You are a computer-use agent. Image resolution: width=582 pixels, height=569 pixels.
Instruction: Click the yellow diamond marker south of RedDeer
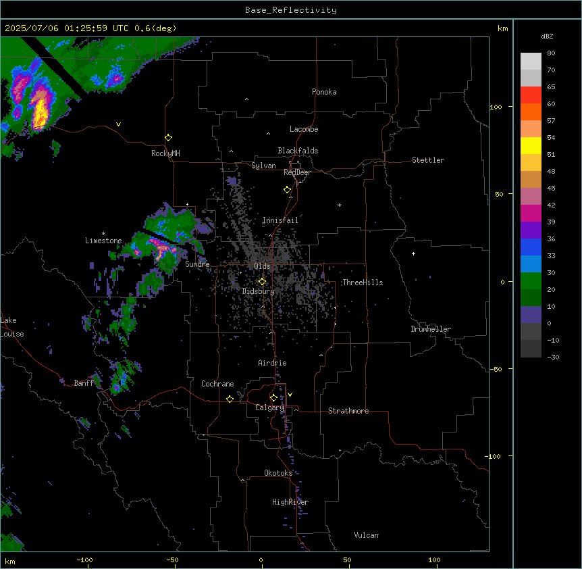[x=288, y=190]
